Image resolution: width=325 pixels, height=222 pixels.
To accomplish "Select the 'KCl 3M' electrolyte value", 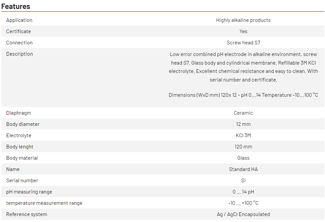I will (243, 136).
